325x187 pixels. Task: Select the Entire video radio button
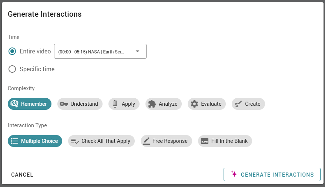click(x=12, y=51)
